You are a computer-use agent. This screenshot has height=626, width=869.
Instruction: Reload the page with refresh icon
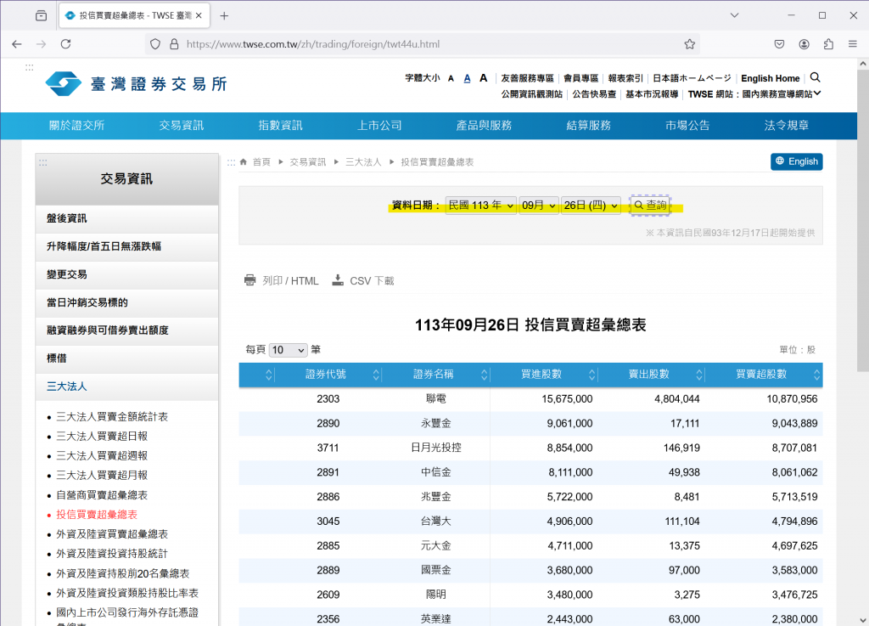(x=65, y=44)
